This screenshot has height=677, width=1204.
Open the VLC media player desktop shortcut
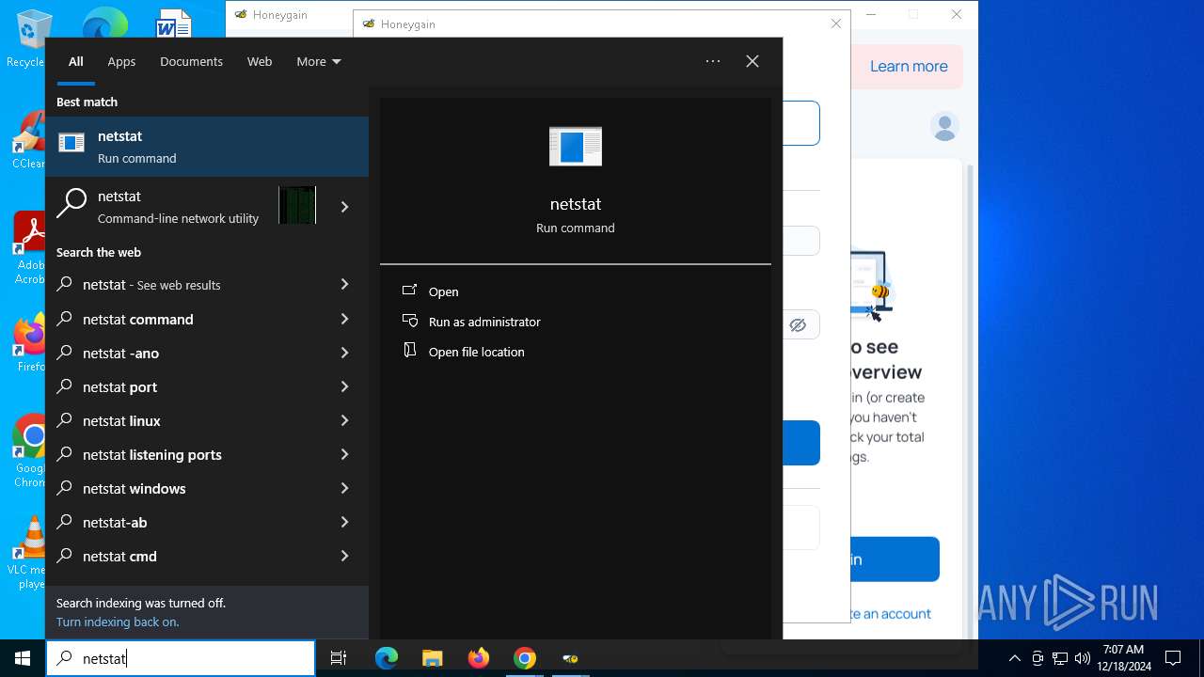tap(28, 553)
